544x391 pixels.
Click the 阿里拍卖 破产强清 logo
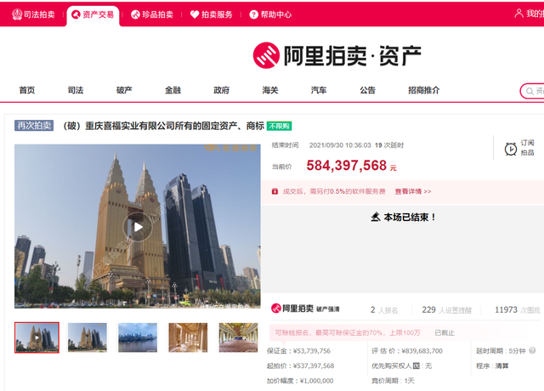(305, 308)
